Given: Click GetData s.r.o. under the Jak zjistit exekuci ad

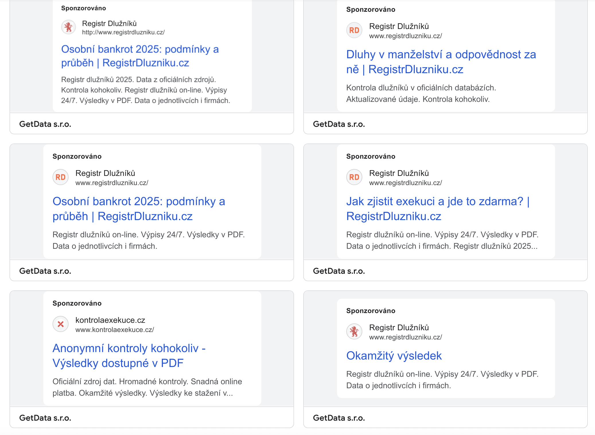Looking at the screenshot, I should point(339,271).
